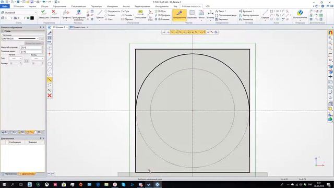Open the Размер (dimension) tool
334x188 pixels.
[210, 15]
